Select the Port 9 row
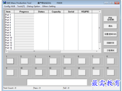The width and height of the screenshot is (122, 91). tap(52, 35)
